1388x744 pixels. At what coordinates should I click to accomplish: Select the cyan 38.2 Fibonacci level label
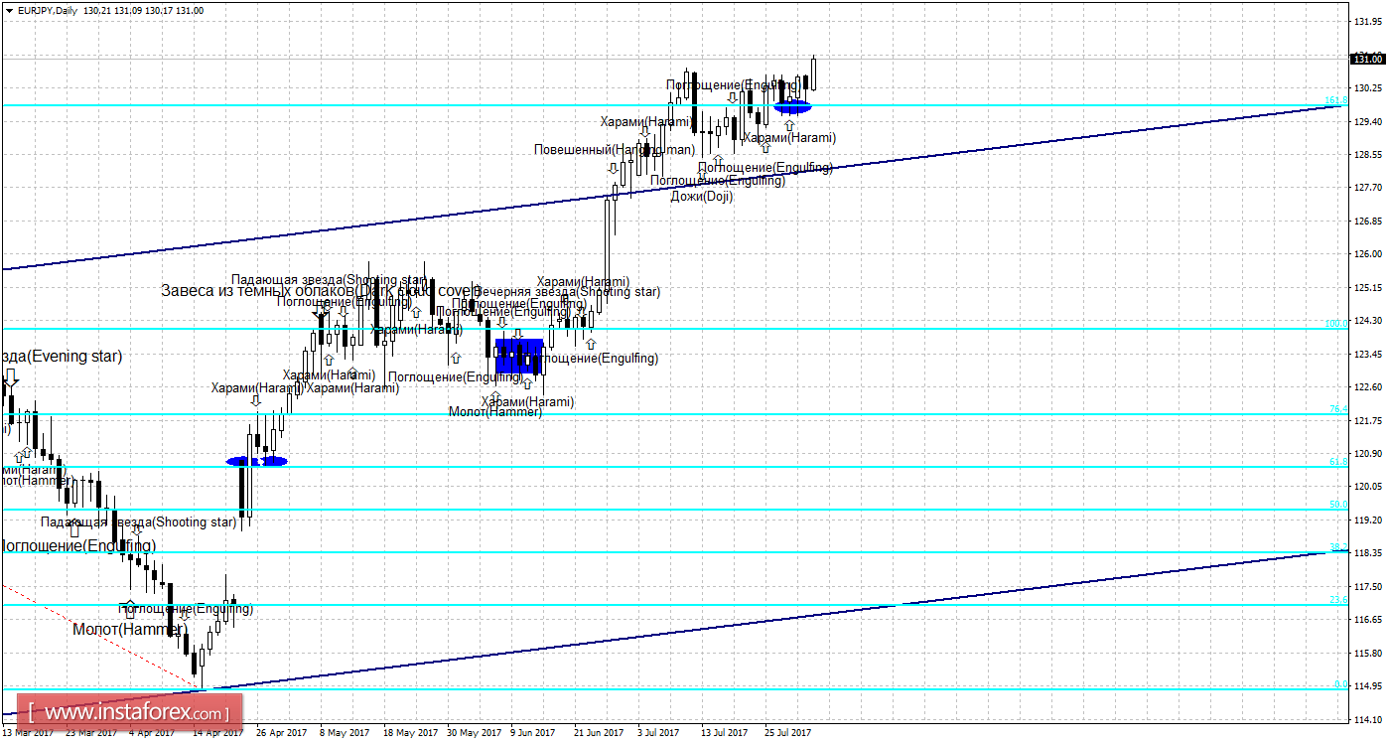click(1338, 547)
